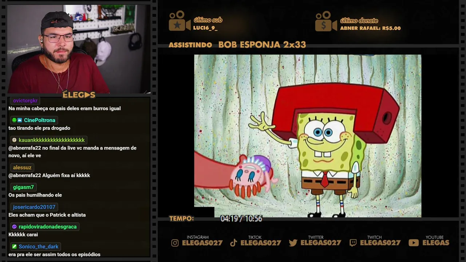The width and height of the screenshot is (466, 262).
Task: Click the Twitter bird icon
Action: 293,243
